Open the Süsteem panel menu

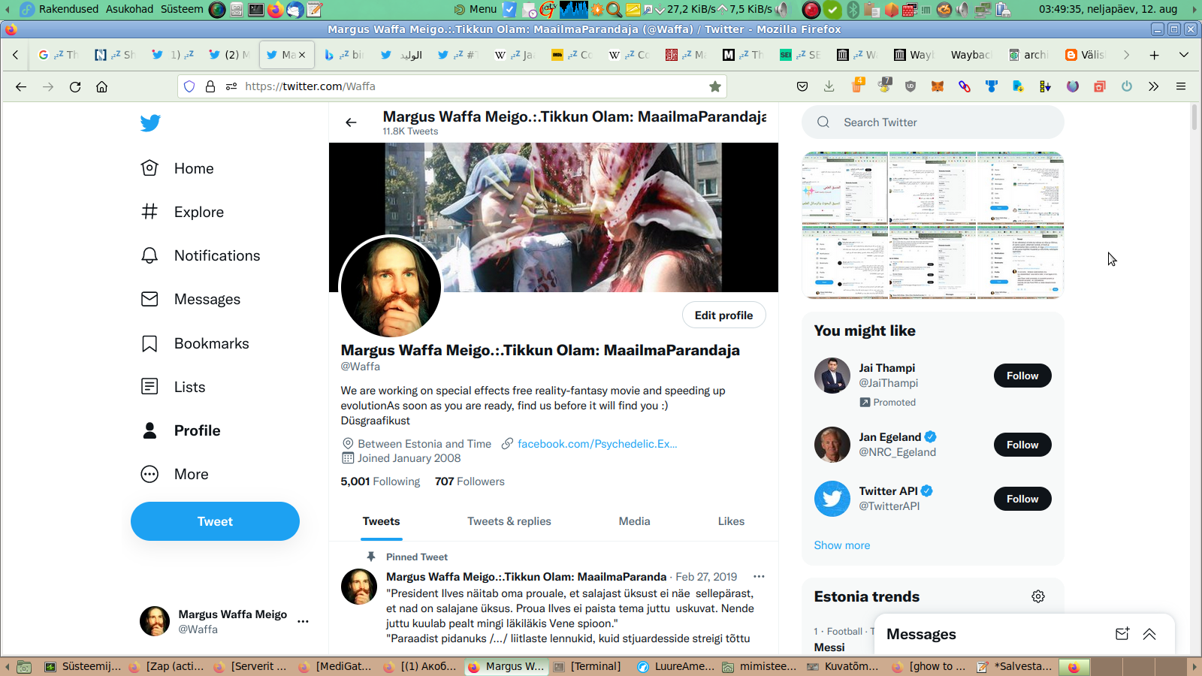[182, 9]
